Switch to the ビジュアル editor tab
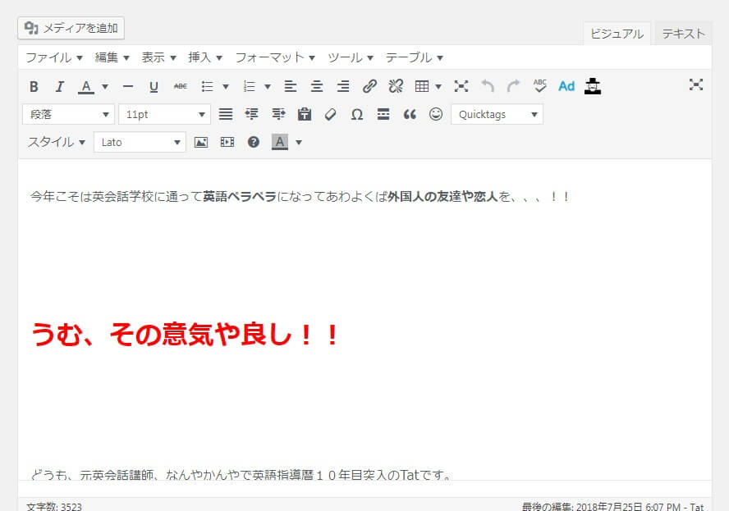 (x=617, y=34)
